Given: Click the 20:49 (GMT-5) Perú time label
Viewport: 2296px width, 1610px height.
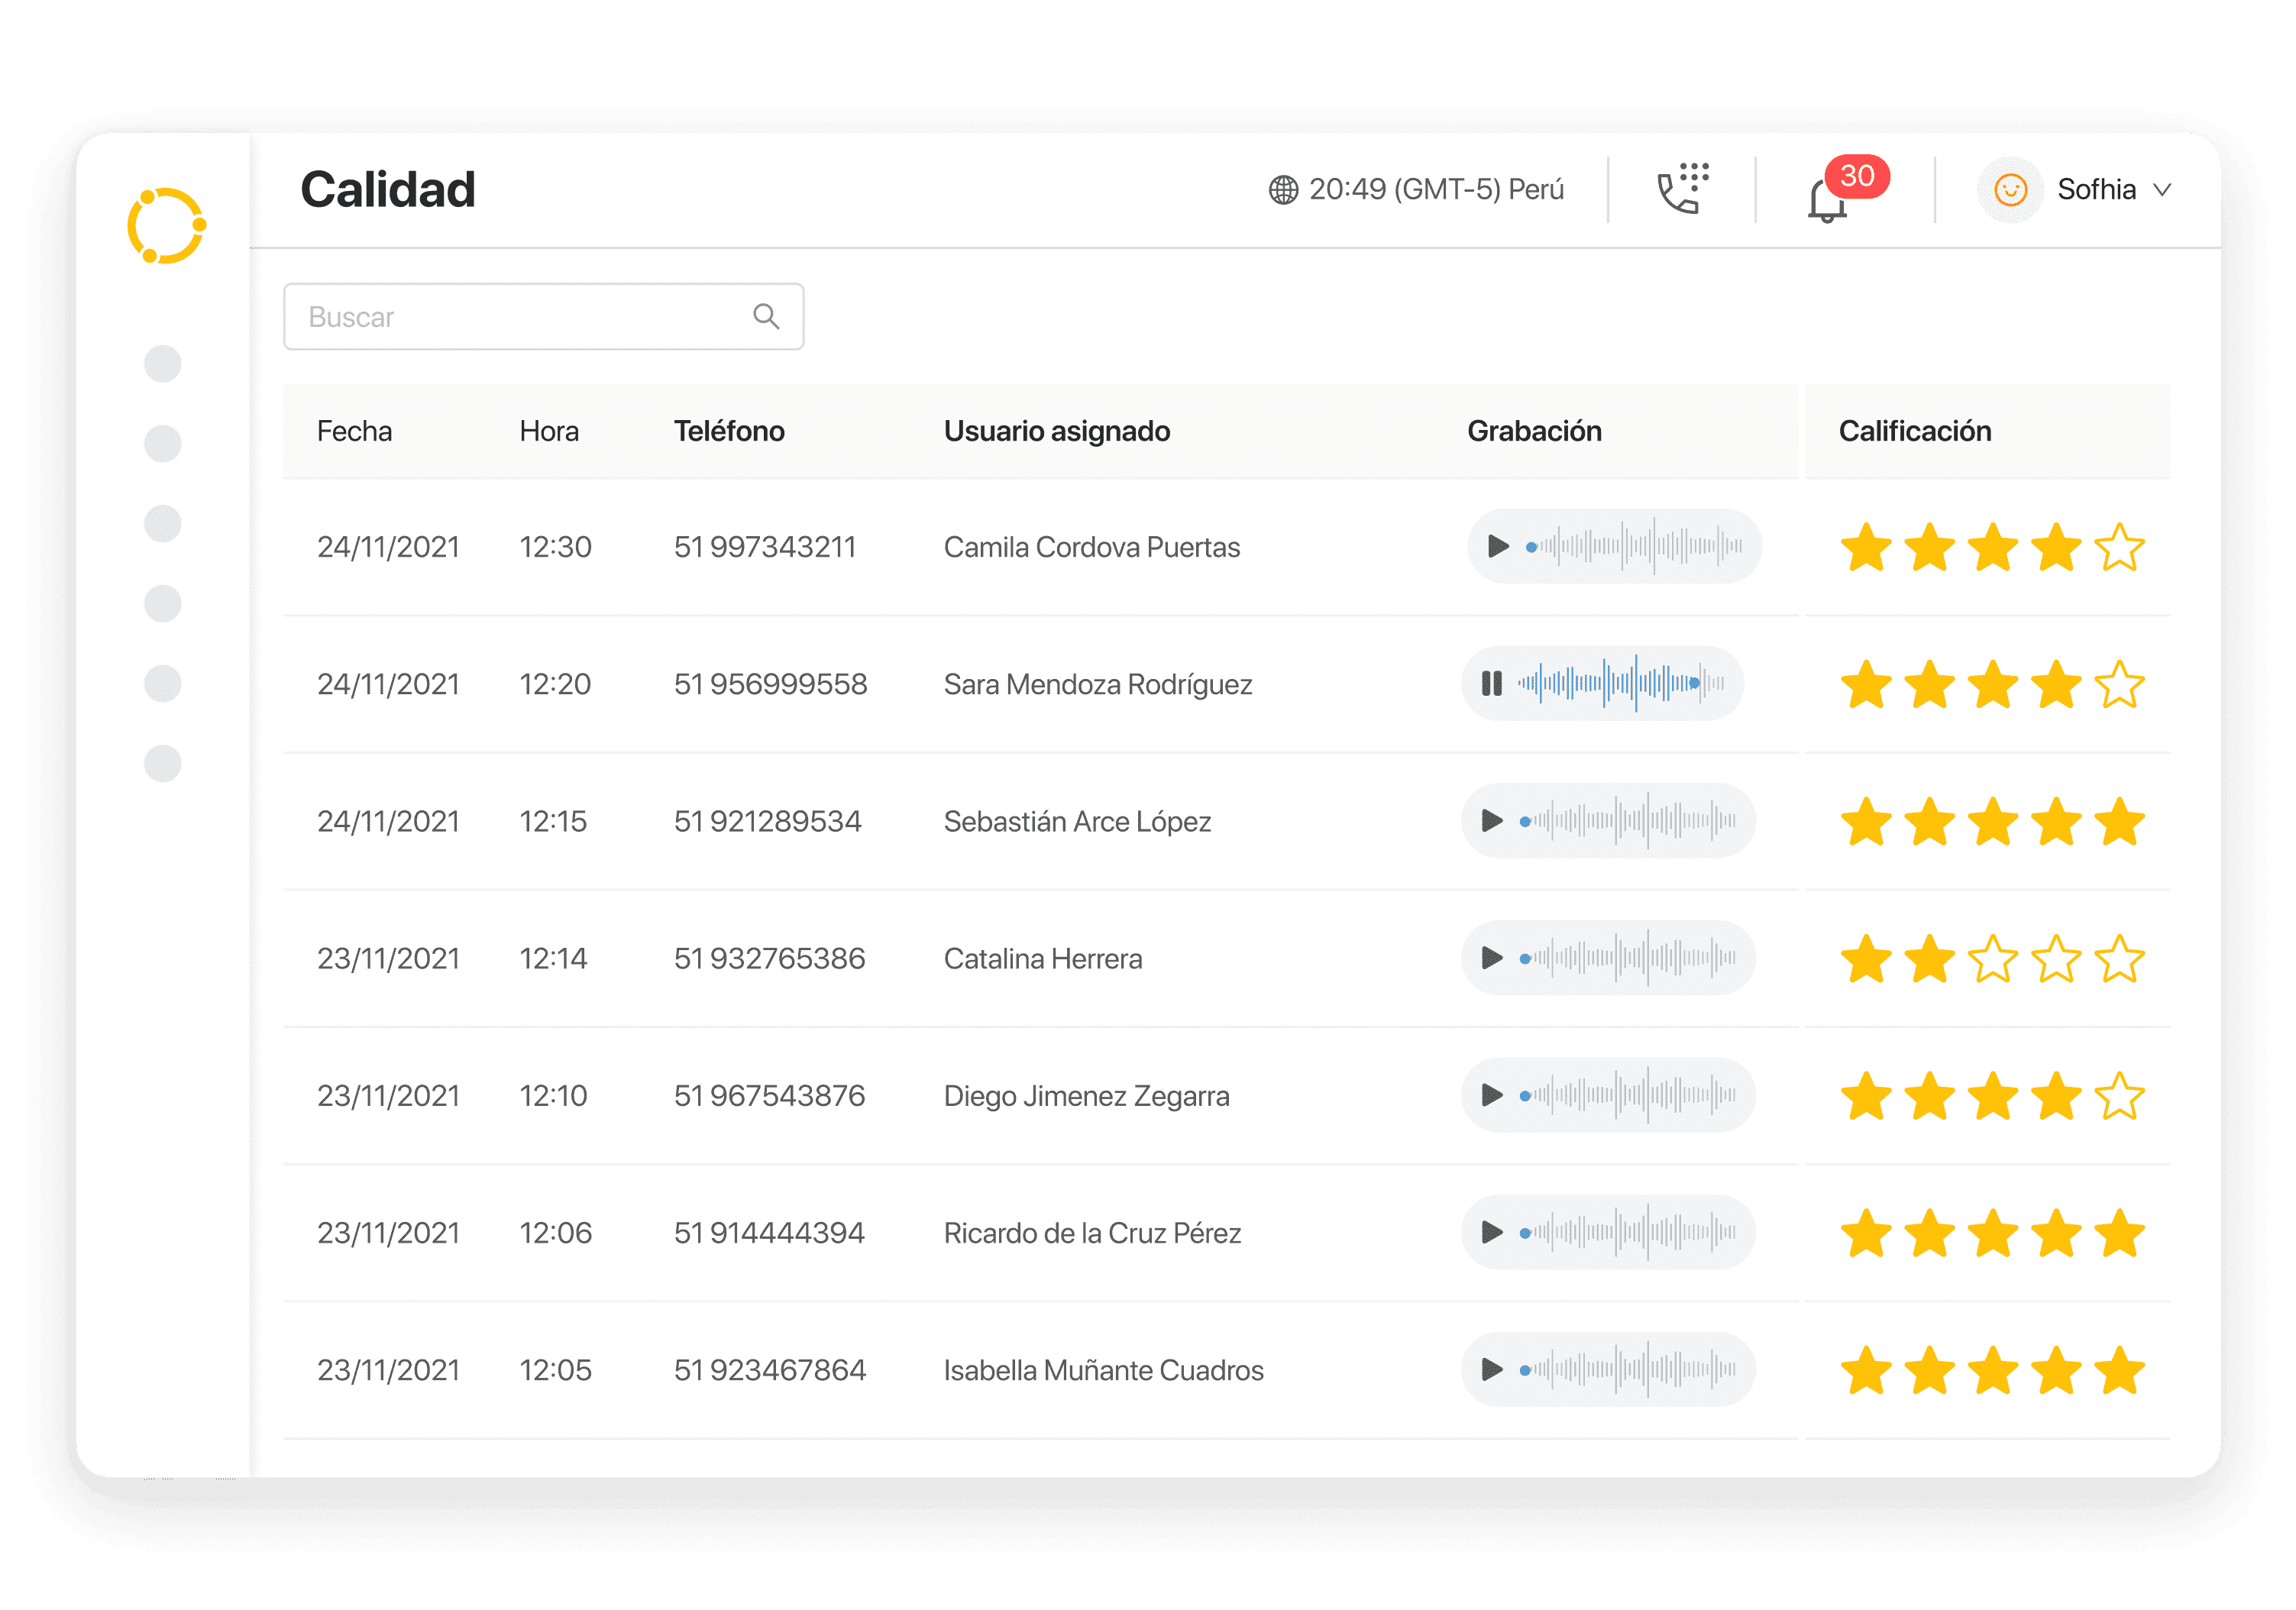Looking at the screenshot, I should coord(1436,189).
